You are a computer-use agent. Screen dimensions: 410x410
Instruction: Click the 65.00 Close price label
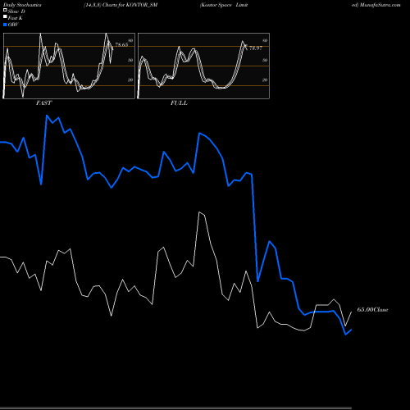[372, 310]
